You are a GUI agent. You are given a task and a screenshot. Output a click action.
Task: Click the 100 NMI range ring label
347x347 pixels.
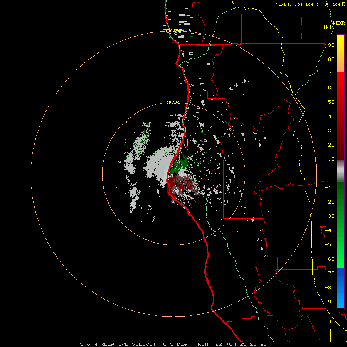[x=173, y=31]
